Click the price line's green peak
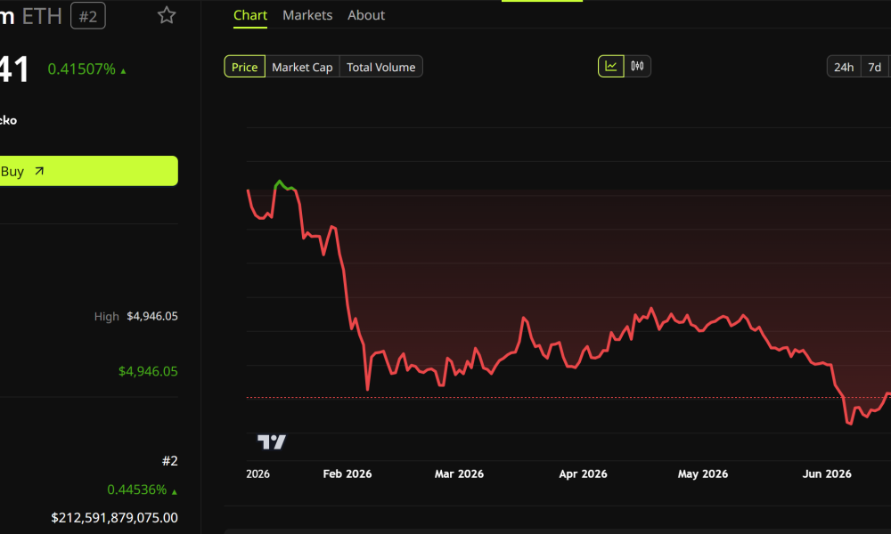Screen dimensions: 891x534 pos(279,182)
